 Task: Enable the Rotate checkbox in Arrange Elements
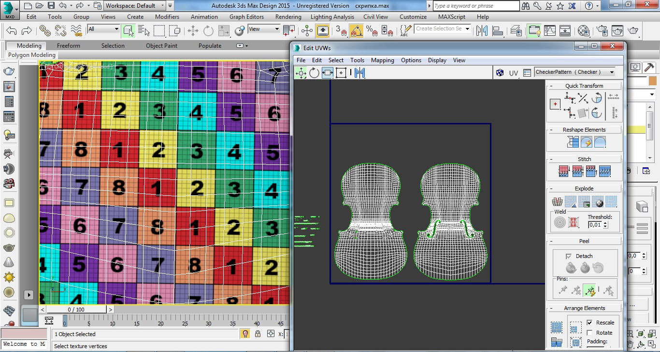point(589,333)
